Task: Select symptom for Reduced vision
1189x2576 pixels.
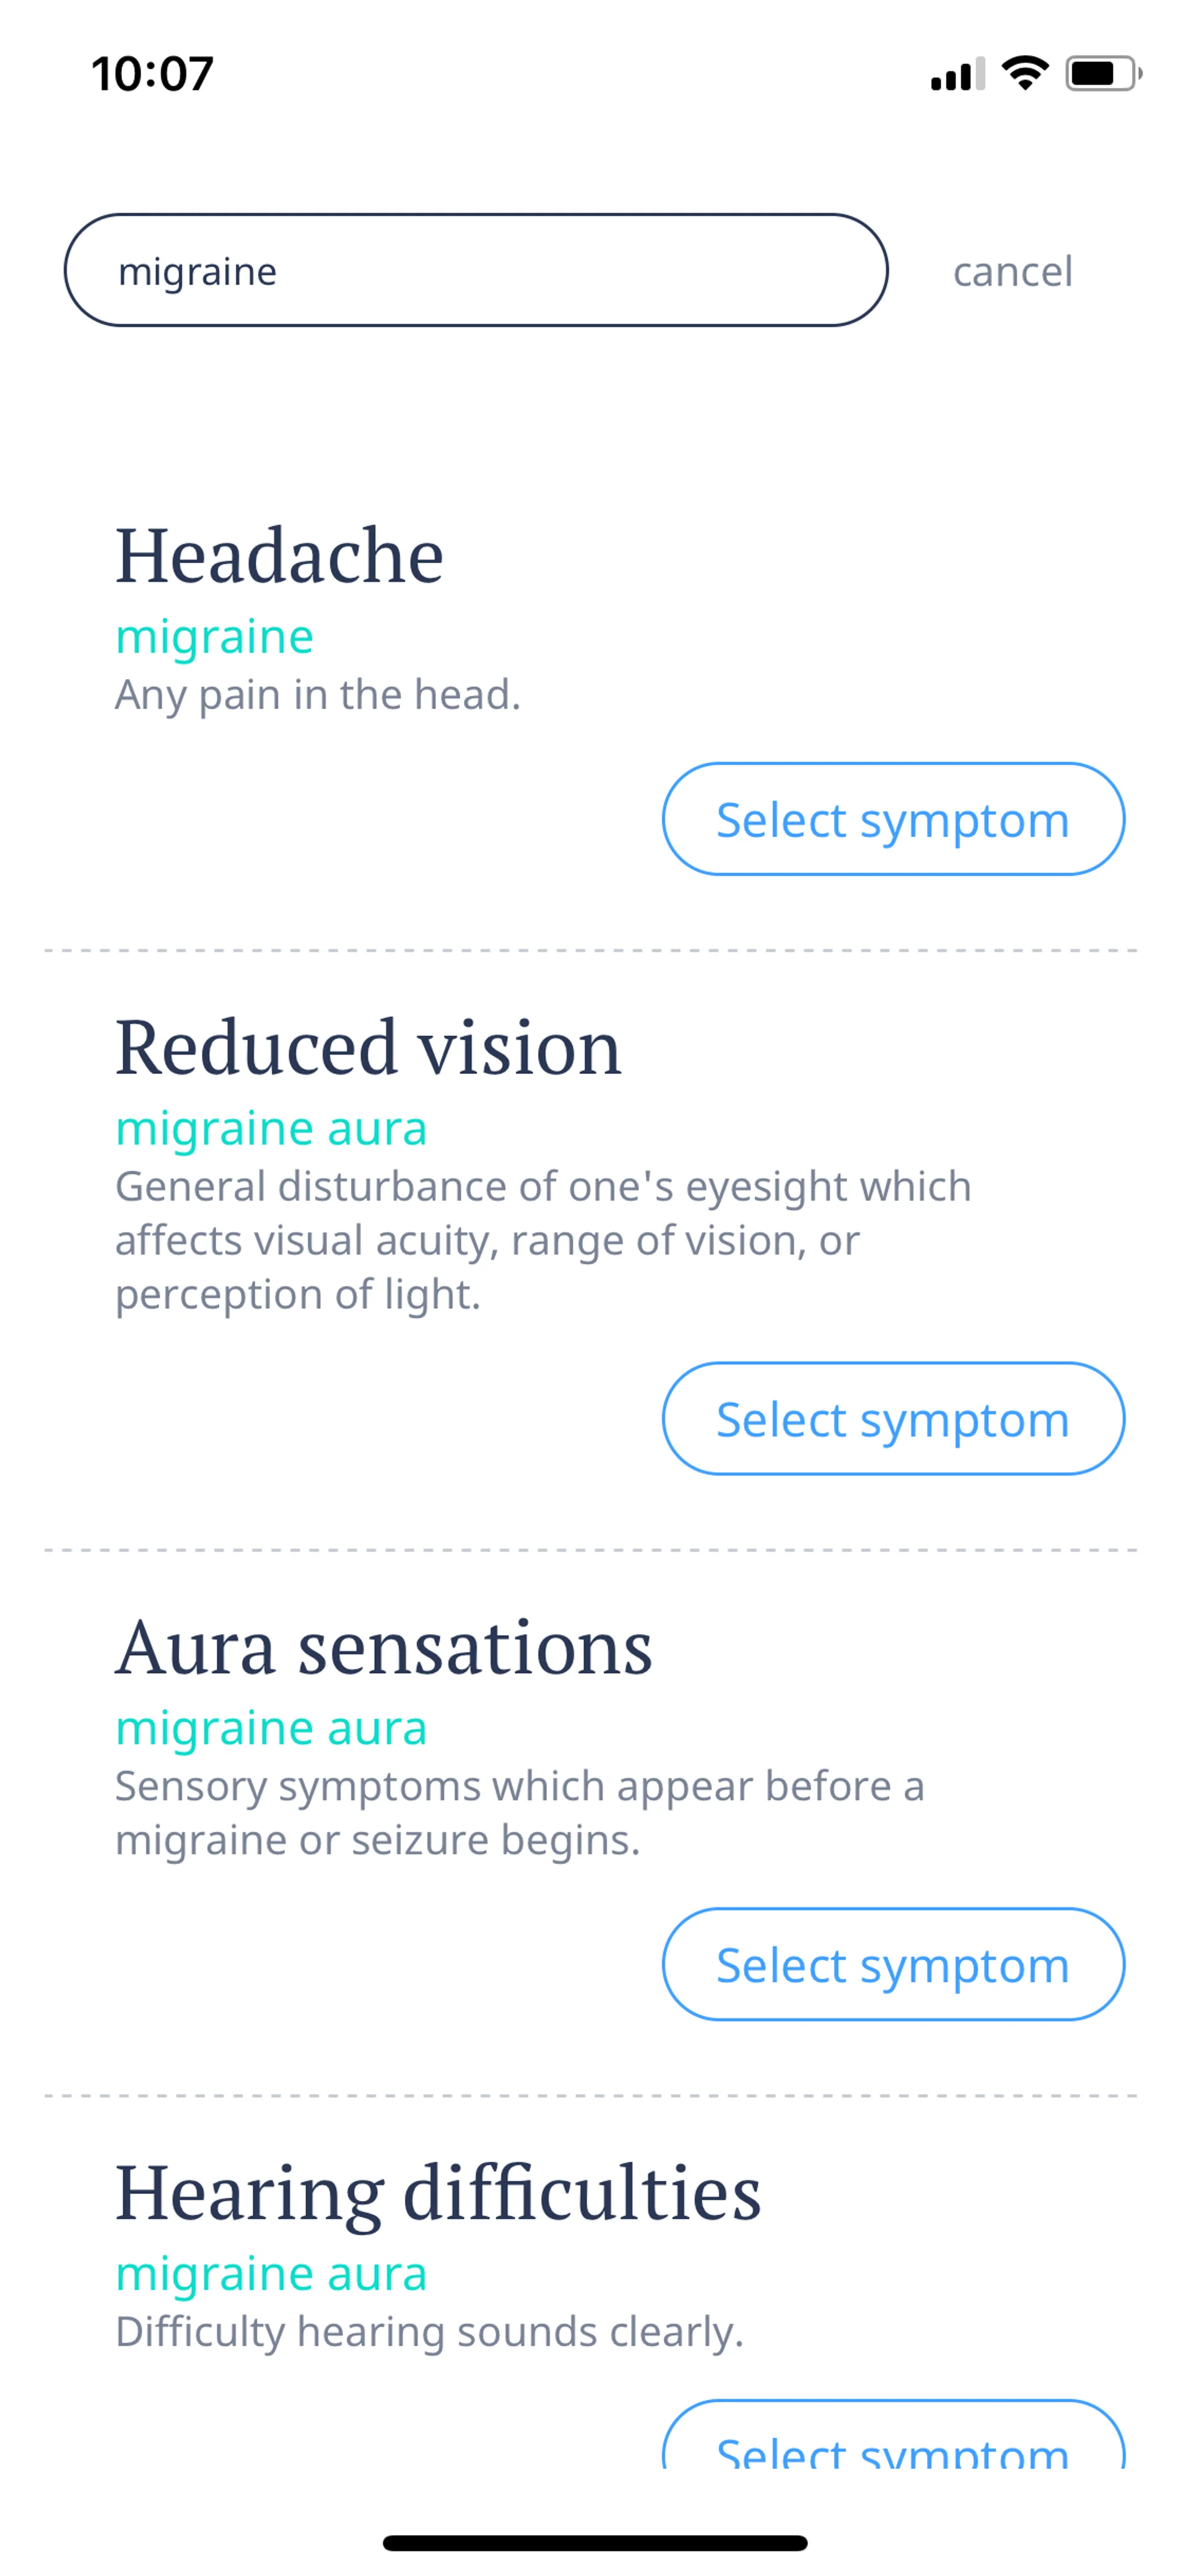Action: [x=893, y=1418]
